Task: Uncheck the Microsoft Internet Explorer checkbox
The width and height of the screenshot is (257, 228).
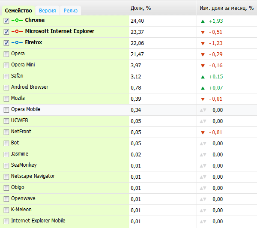Action: pyautogui.click(x=6, y=32)
